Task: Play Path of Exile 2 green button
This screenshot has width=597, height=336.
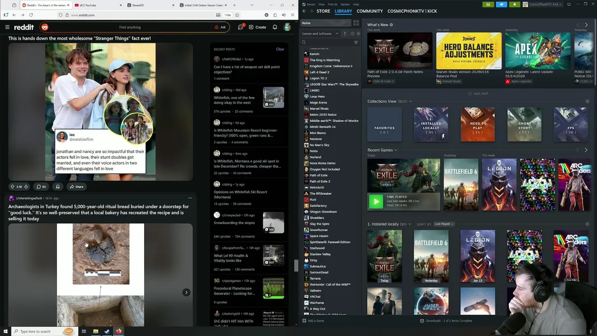Action: [x=375, y=201]
